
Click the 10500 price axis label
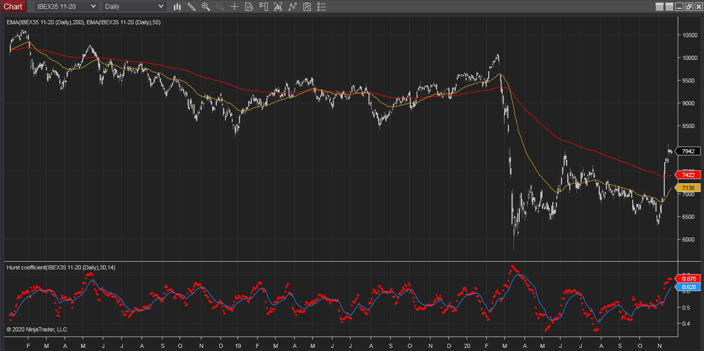tap(691, 35)
